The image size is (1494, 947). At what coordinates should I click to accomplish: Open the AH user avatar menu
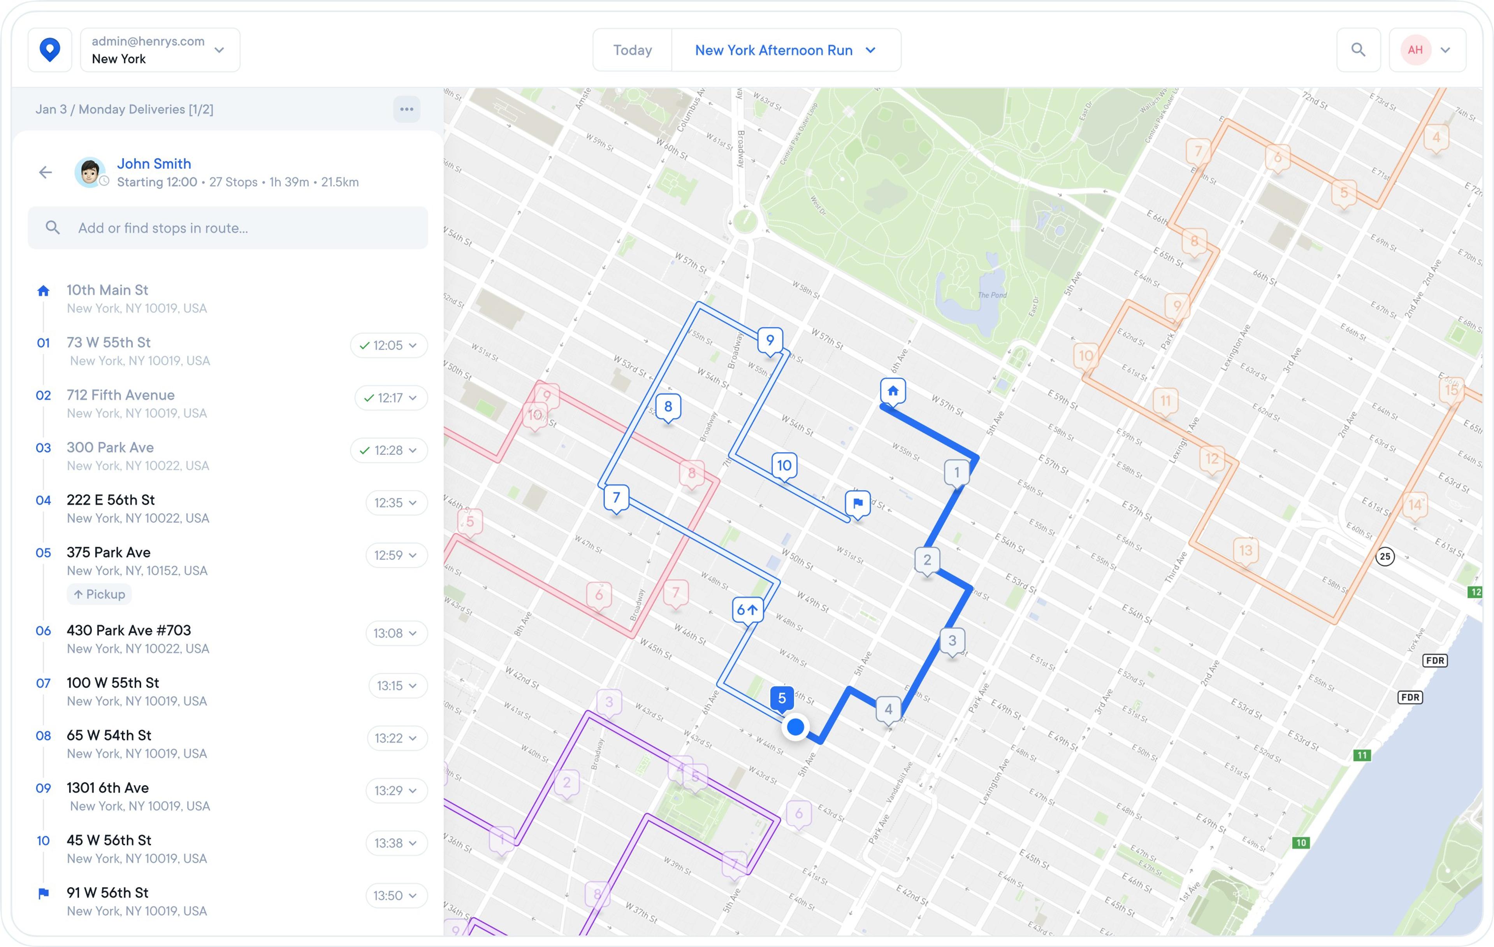[1427, 50]
